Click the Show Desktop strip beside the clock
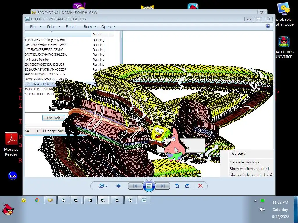This screenshot has width=298, height=223. click(296, 210)
